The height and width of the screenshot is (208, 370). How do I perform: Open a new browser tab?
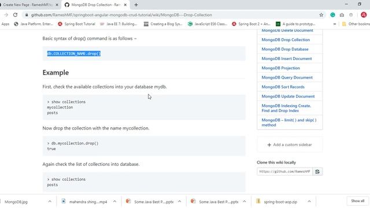pos(136,5)
